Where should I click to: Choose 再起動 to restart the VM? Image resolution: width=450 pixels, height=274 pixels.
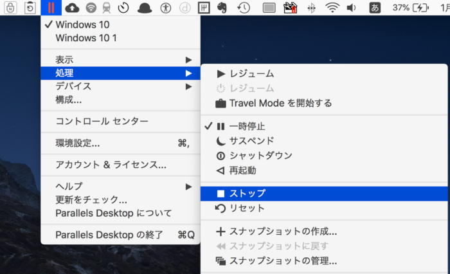[x=324, y=170]
